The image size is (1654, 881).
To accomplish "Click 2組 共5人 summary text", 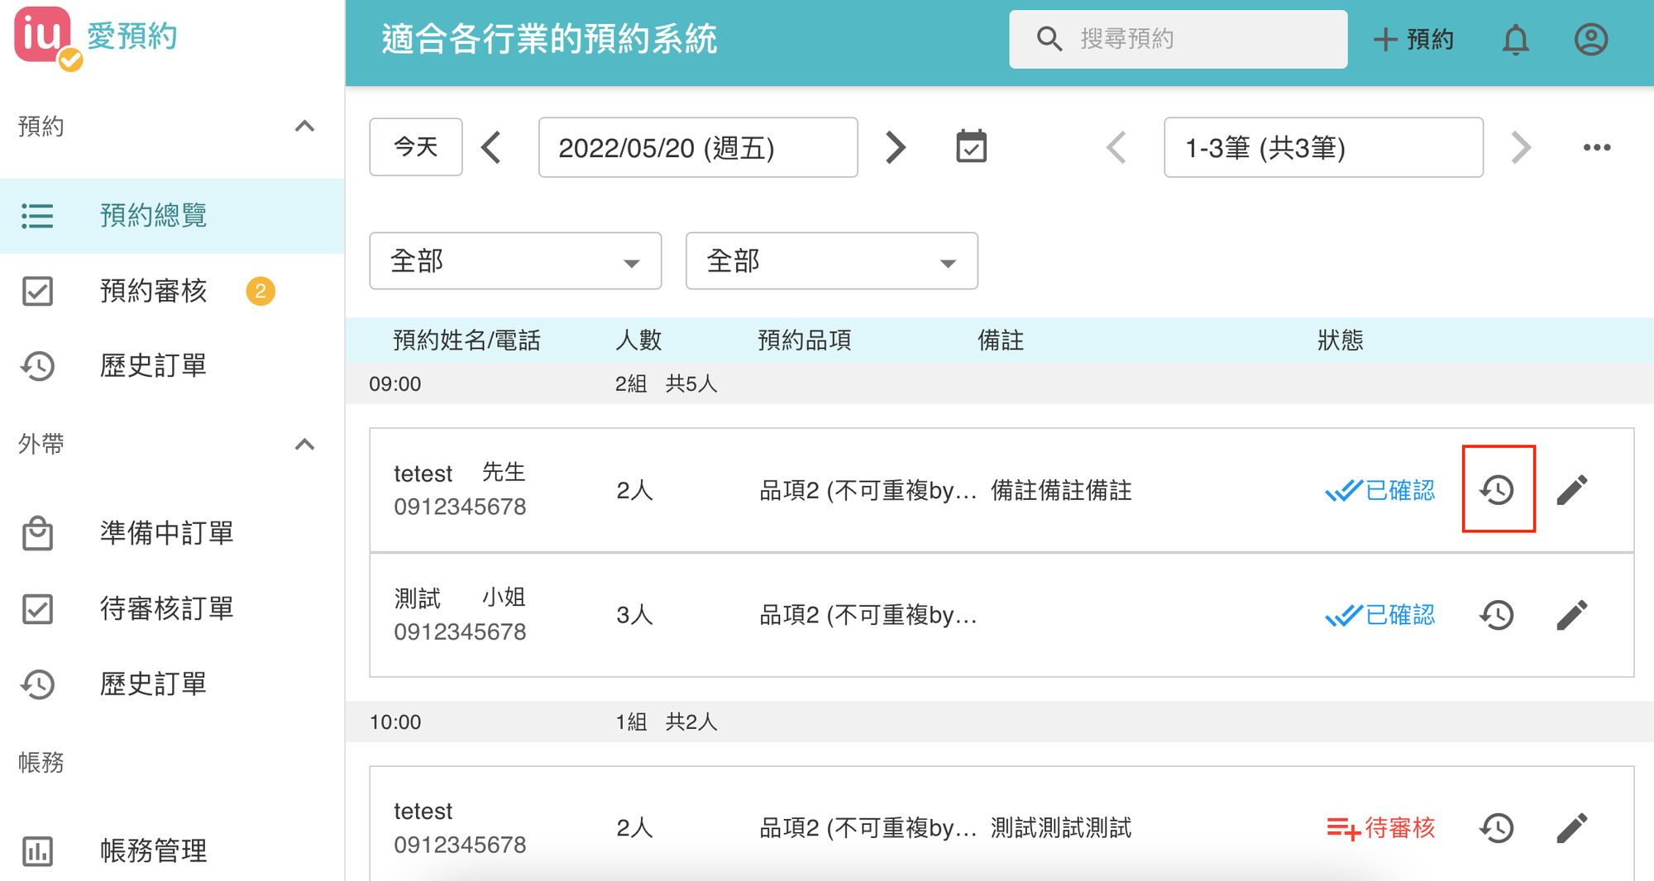I will click(x=666, y=384).
